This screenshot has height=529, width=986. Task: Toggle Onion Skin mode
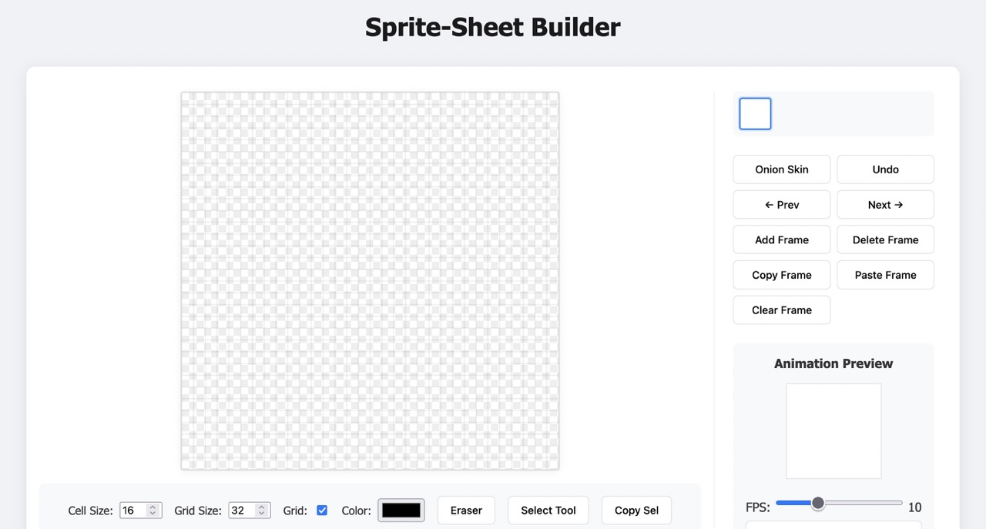(781, 169)
